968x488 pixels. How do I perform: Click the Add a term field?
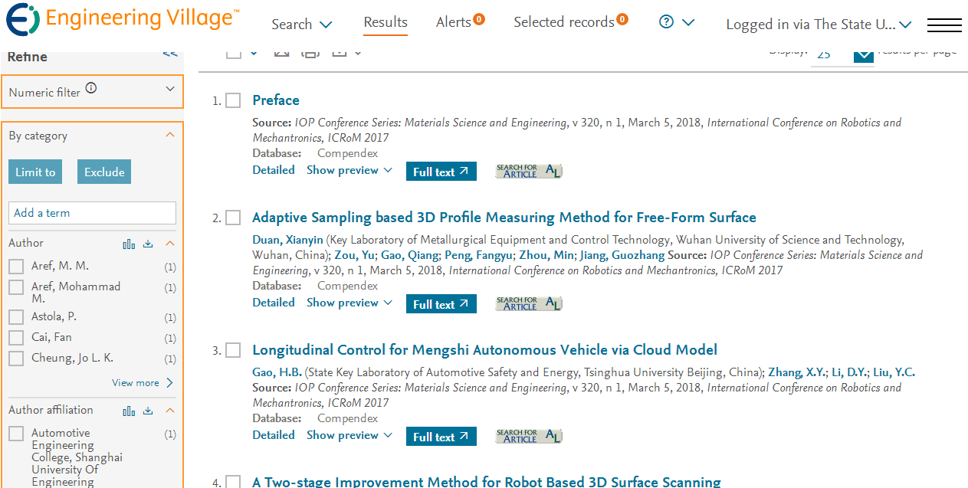pos(92,213)
